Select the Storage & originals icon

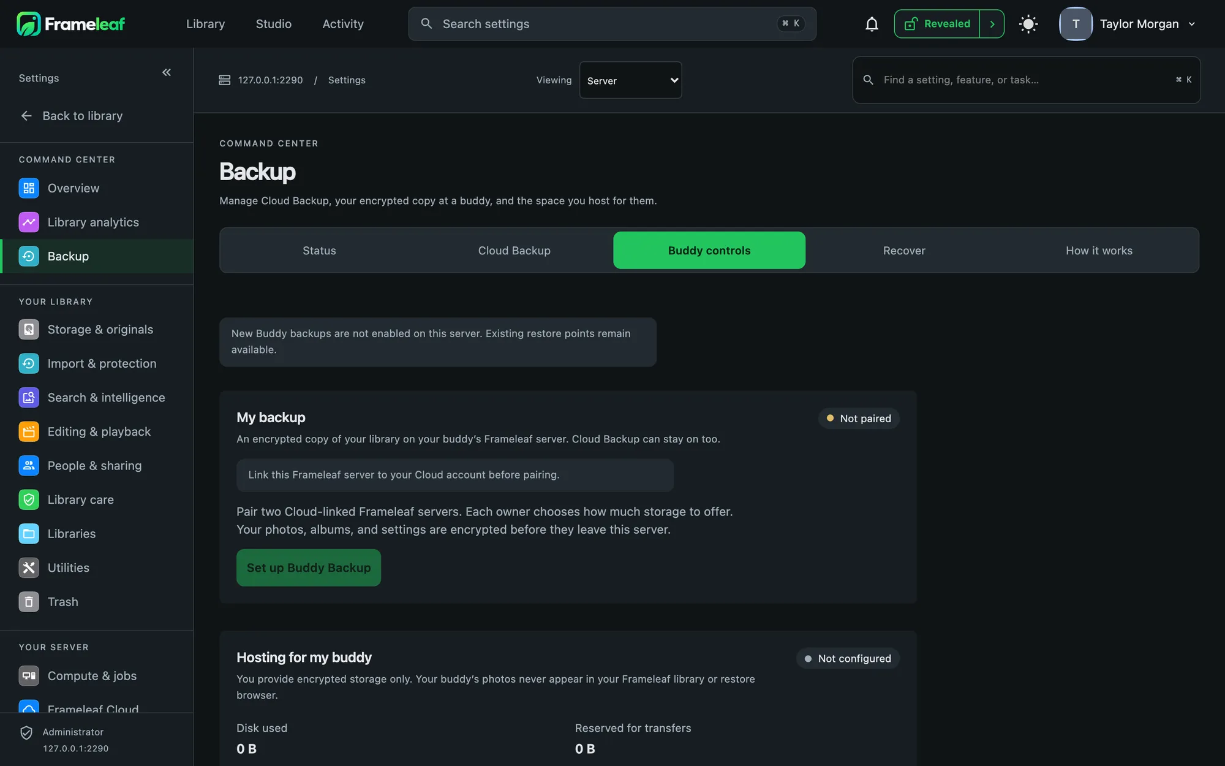(x=29, y=330)
